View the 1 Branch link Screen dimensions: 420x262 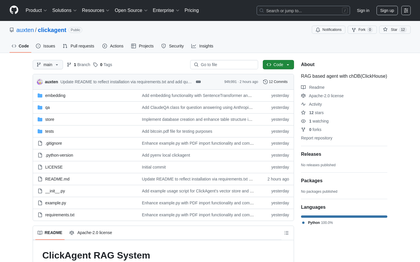(x=79, y=65)
